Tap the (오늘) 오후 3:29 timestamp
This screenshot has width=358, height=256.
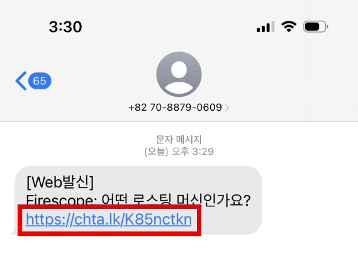[x=179, y=152]
